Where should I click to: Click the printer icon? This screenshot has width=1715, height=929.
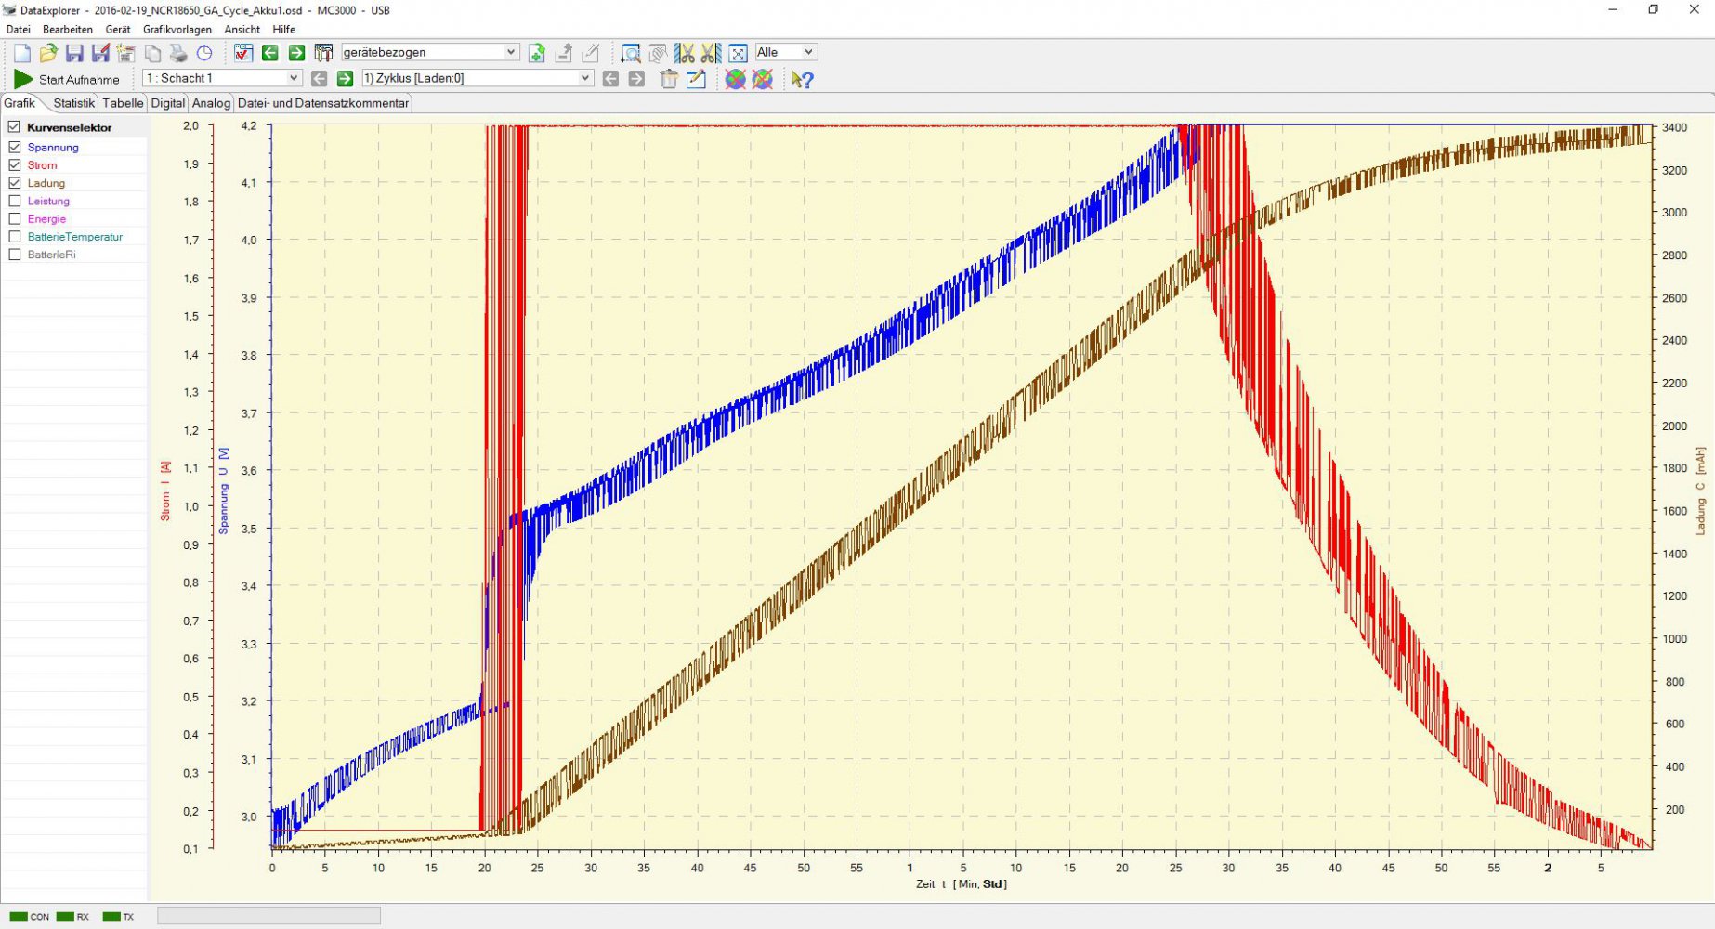pos(178,53)
